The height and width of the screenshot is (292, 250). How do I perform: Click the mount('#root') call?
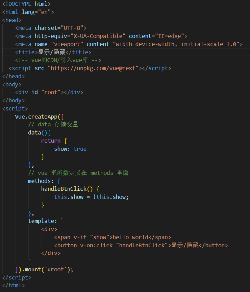pyautogui.click(x=49, y=269)
